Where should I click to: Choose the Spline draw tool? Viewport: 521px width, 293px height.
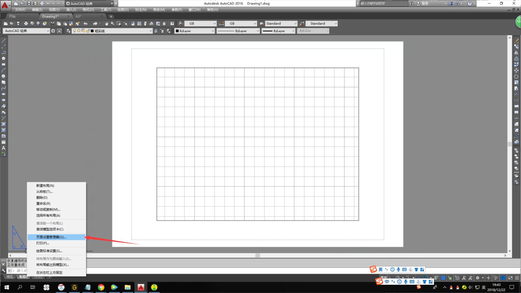point(3,88)
